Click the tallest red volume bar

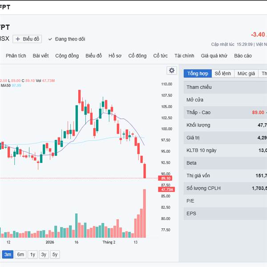click(145, 214)
